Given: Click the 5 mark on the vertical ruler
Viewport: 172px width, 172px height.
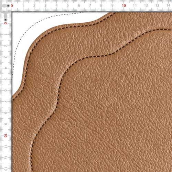Looking at the screenshot, I should 6,79.
